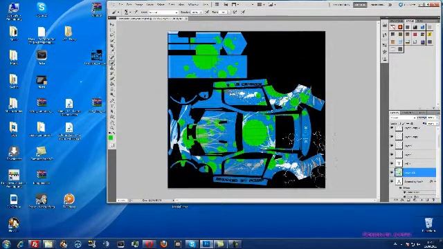Select the Rectangular Marquee tool
This screenshot has width=443, height=249.
click(112, 30)
